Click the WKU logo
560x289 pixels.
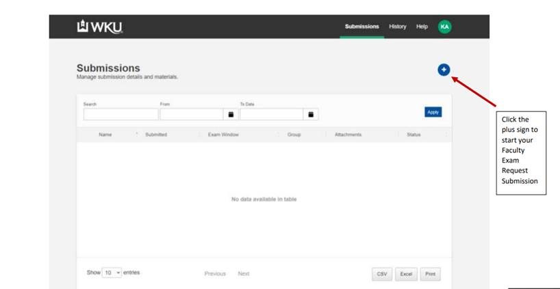[x=100, y=27]
